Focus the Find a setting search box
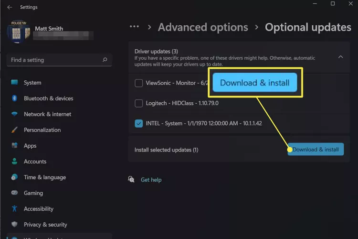 (x=59, y=60)
